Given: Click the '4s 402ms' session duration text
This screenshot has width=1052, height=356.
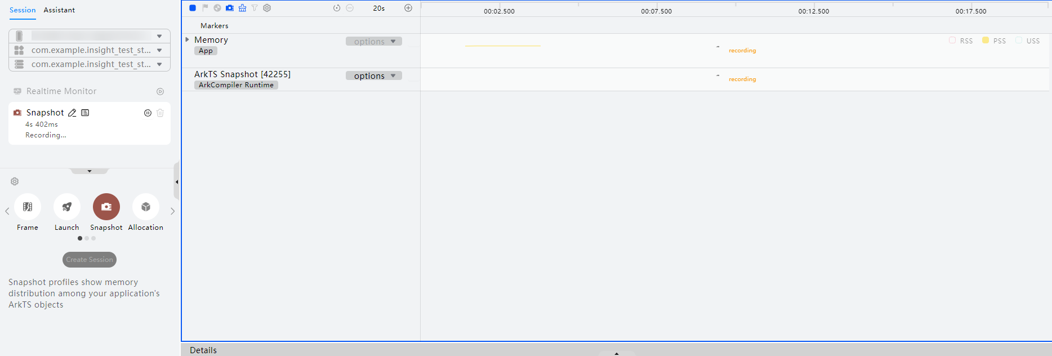Looking at the screenshot, I should (x=42, y=124).
